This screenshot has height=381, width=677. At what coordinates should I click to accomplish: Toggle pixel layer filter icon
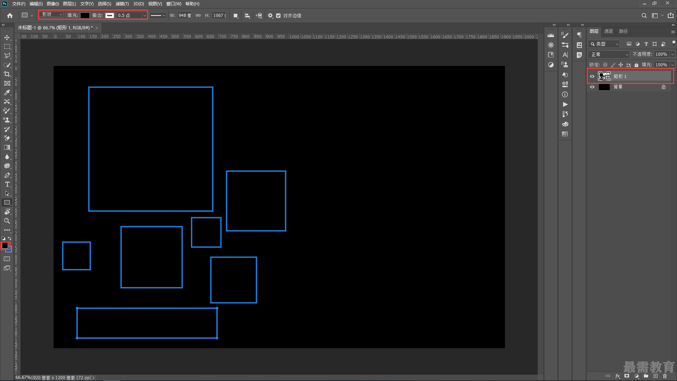tap(629, 44)
